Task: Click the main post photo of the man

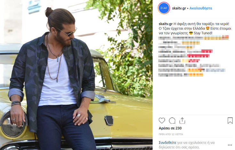Action: click(x=76, y=75)
